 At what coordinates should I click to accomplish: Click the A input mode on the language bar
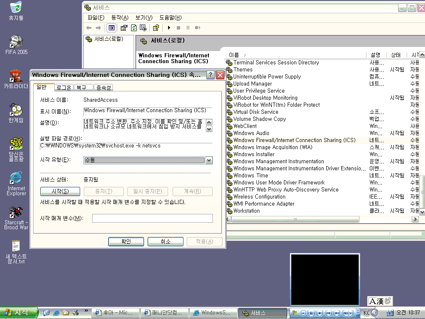click(x=373, y=301)
